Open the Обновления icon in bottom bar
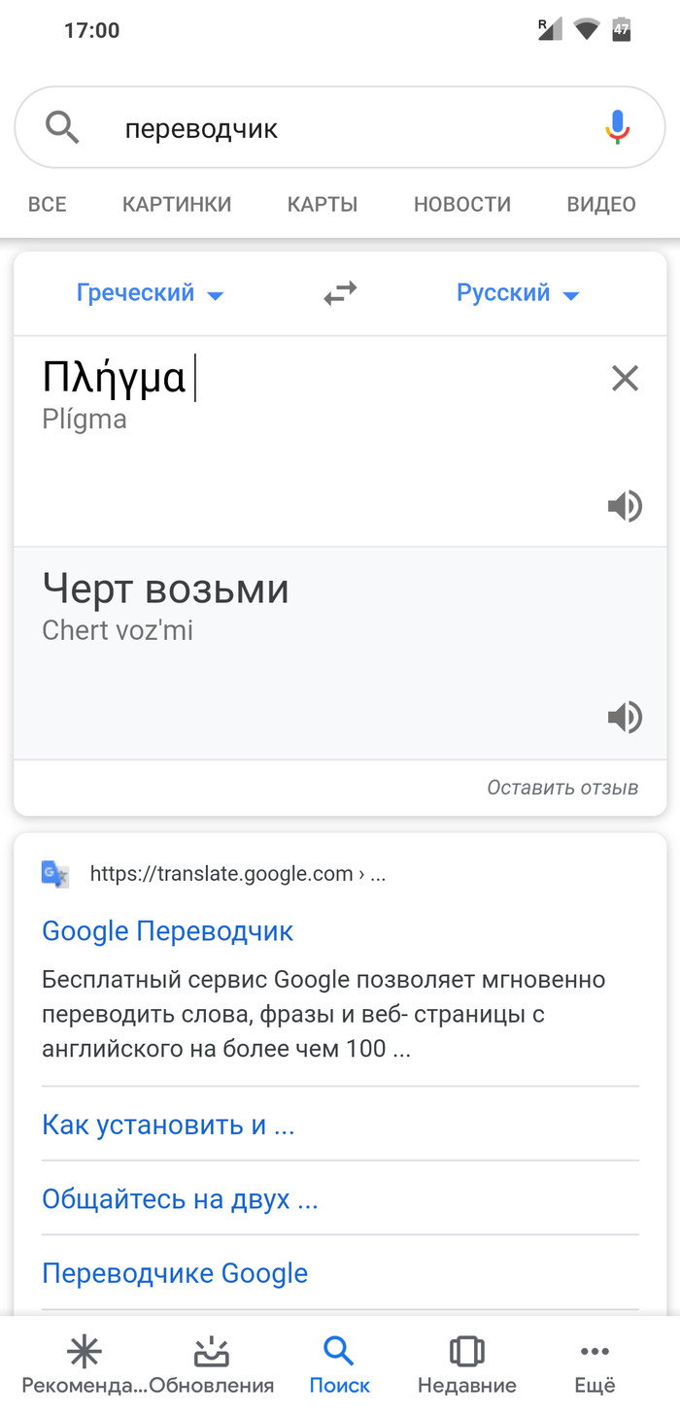Screen dimensions: 680x1413 212,1363
